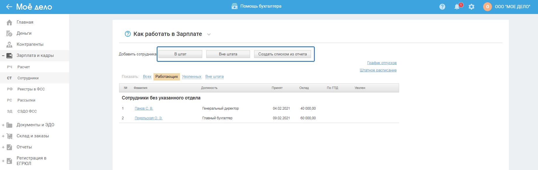Show Уволенных employees filter
Screen dimensions: 538x170
191,77
